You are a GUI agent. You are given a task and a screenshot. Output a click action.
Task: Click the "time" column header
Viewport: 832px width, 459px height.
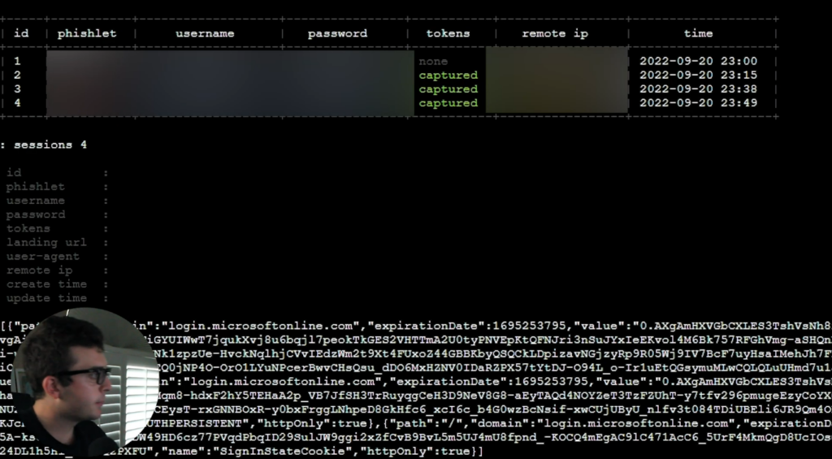click(x=698, y=33)
